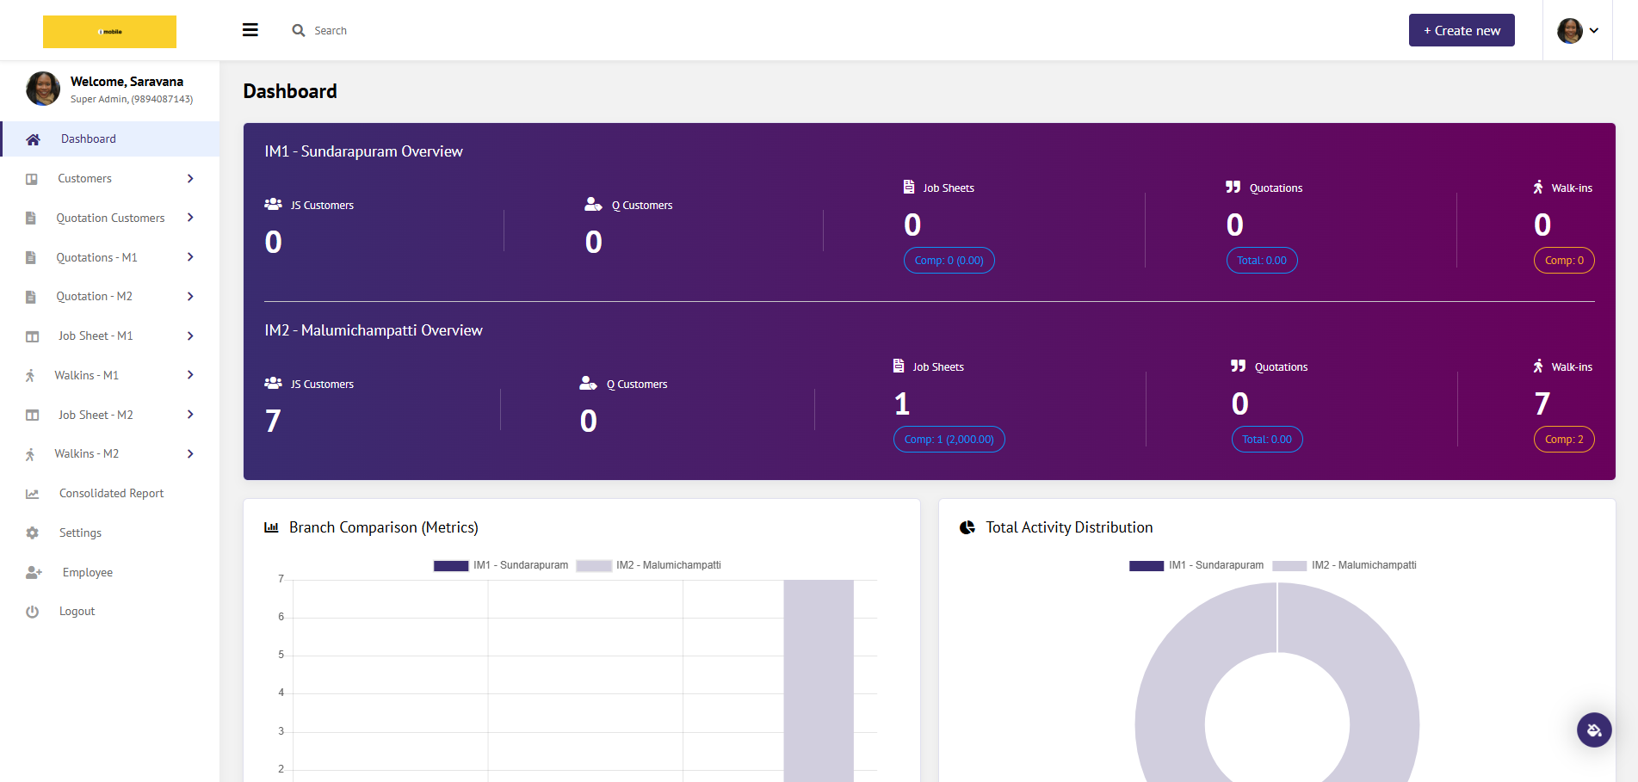Click IM1 Job Sheets Comp: 0 (0.00) badge
Viewport: 1638px width, 782px height.
[x=949, y=261]
